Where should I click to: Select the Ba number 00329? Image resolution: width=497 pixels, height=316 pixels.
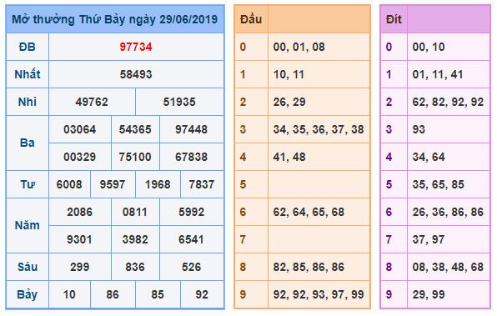point(80,158)
